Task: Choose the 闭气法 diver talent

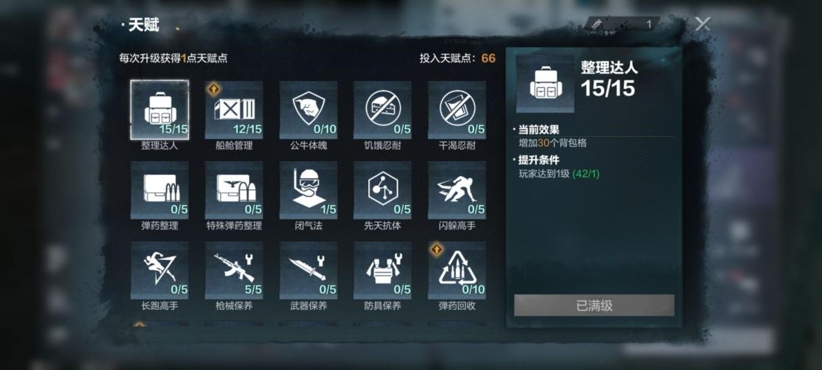Action: tap(308, 191)
